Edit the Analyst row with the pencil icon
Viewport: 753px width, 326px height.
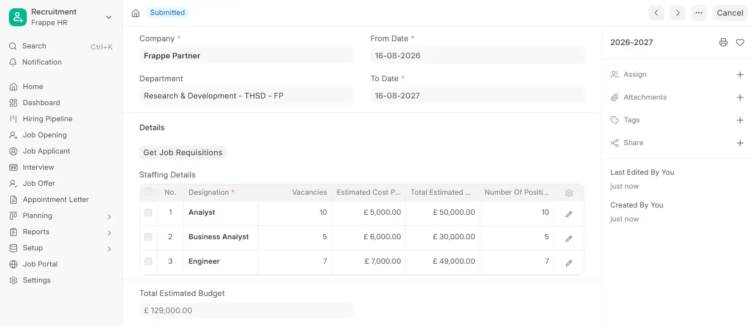click(569, 214)
